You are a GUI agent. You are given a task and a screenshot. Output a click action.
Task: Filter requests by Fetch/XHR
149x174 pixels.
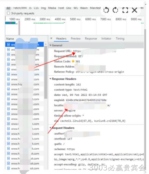point(20,8)
